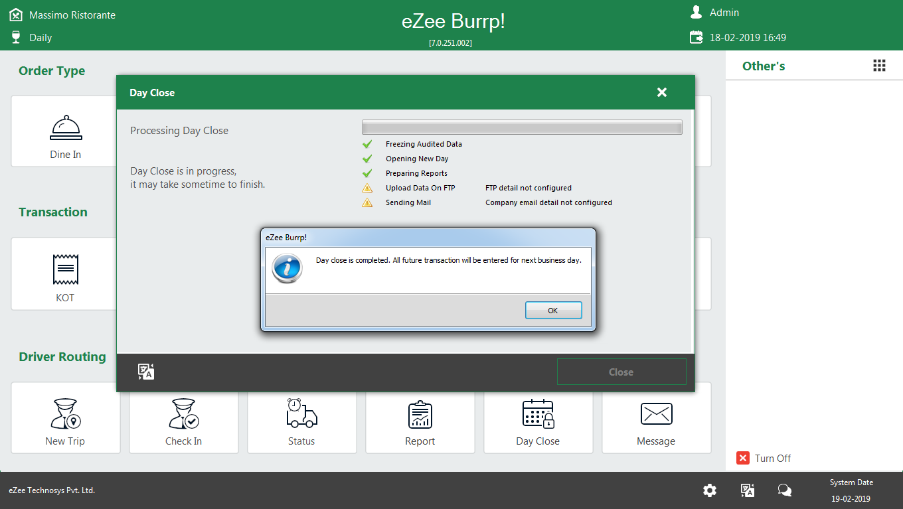
Task: Click the Day Close dialog title text
Action: (152, 93)
